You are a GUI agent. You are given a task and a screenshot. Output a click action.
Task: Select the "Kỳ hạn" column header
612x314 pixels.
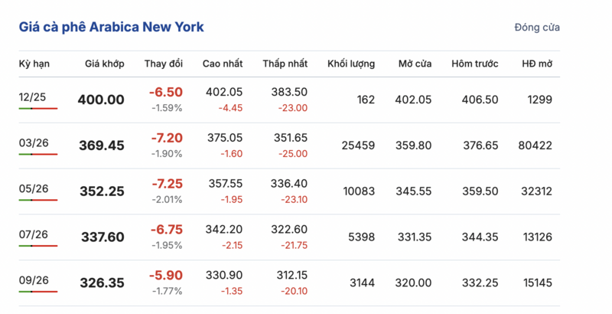tap(32, 63)
